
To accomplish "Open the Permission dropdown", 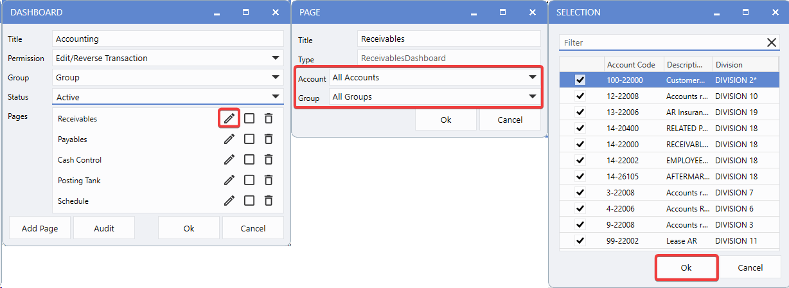I will pyautogui.click(x=276, y=58).
